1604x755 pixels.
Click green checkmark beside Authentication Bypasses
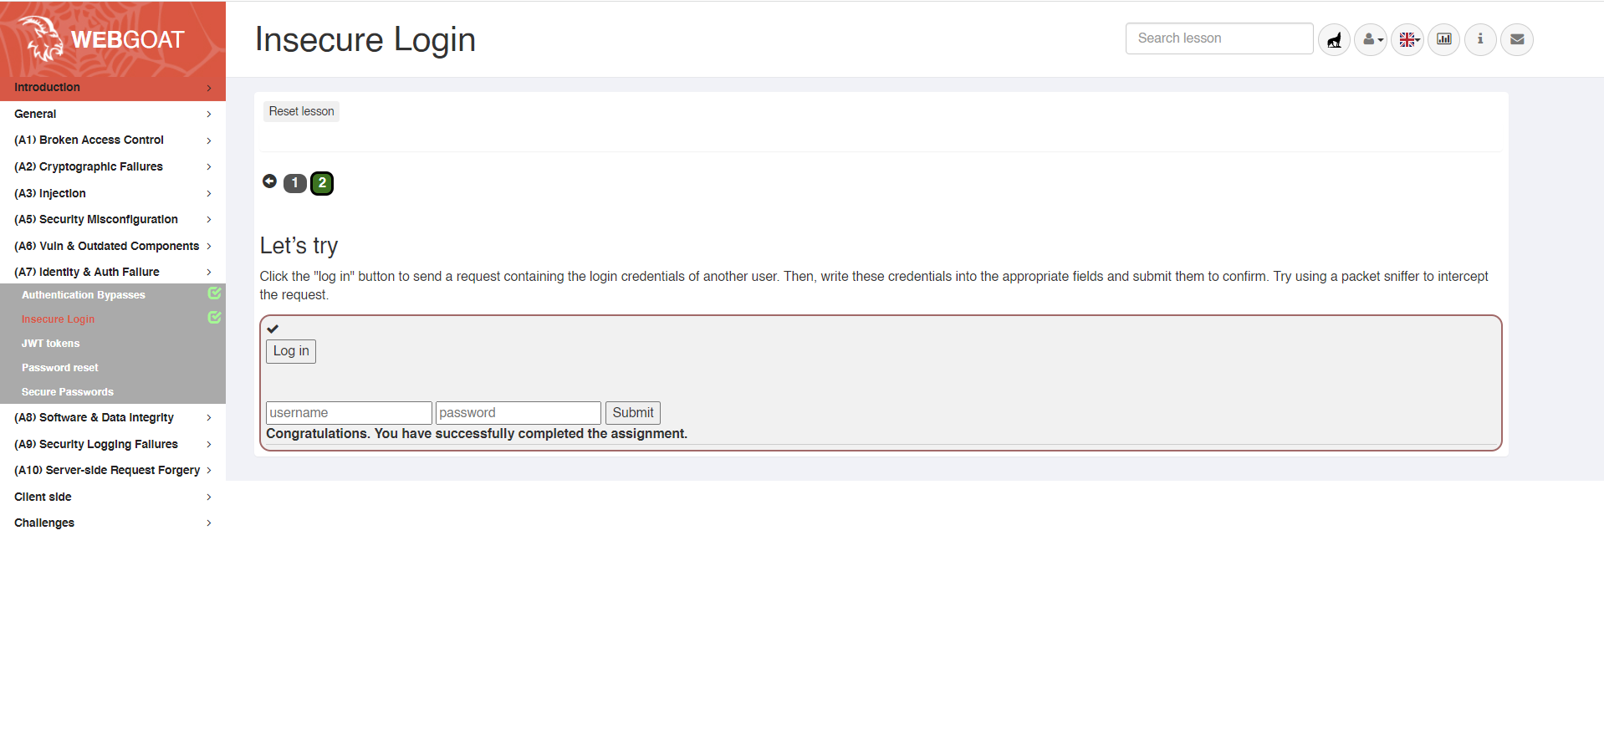(214, 293)
